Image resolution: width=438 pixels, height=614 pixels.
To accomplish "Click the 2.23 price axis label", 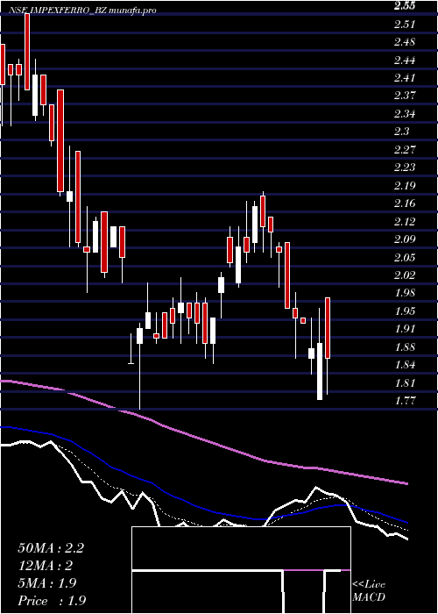I will (x=405, y=168).
